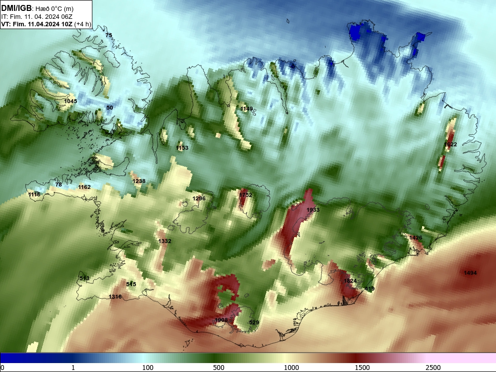Click the 1045 value label
The height and width of the screenshot is (372, 496).
(x=70, y=101)
